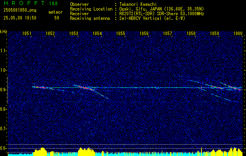Click the 2el-HB9CV Vertical antenna text
Image resolution: width=246 pixels, height=156 pixels.
pos(152,18)
